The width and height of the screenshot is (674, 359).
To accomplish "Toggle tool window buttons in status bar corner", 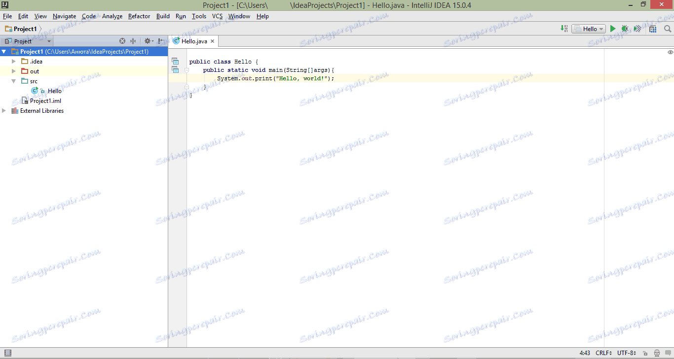I will coord(7,353).
